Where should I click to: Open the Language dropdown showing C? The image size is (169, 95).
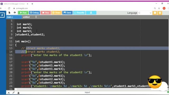coord(145,13)
